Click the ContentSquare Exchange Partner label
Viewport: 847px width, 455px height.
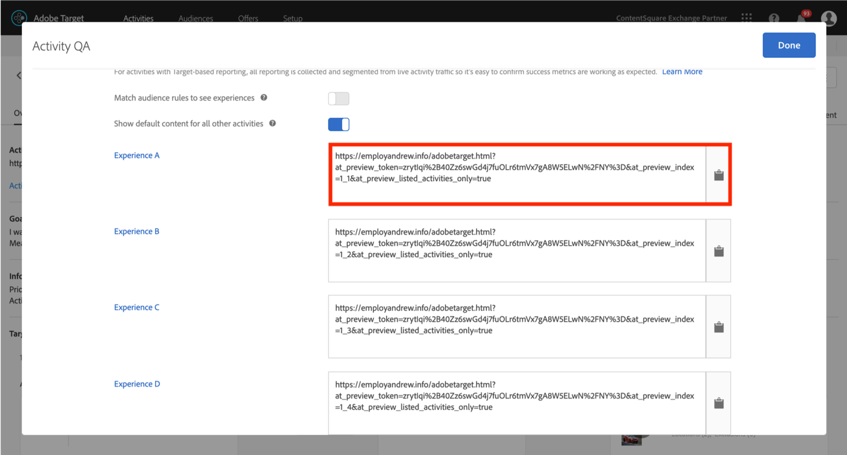click(671, 18)
